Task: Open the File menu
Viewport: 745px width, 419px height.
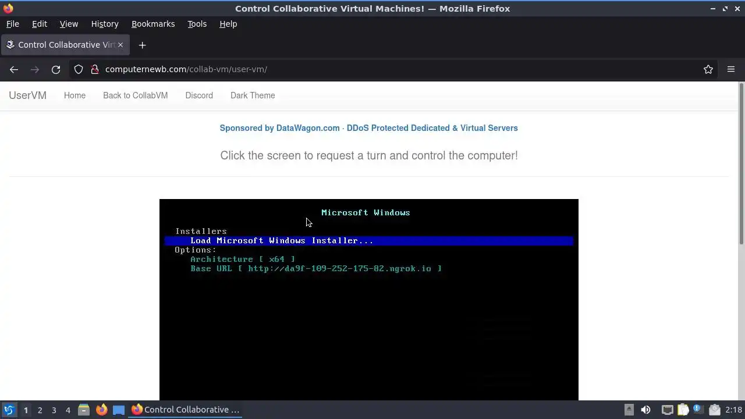Action: pos(12,24)
